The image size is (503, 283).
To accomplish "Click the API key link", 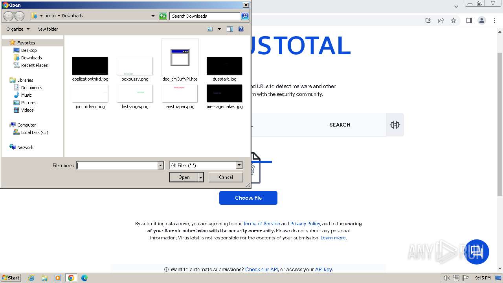I will (x=323, y=270).
